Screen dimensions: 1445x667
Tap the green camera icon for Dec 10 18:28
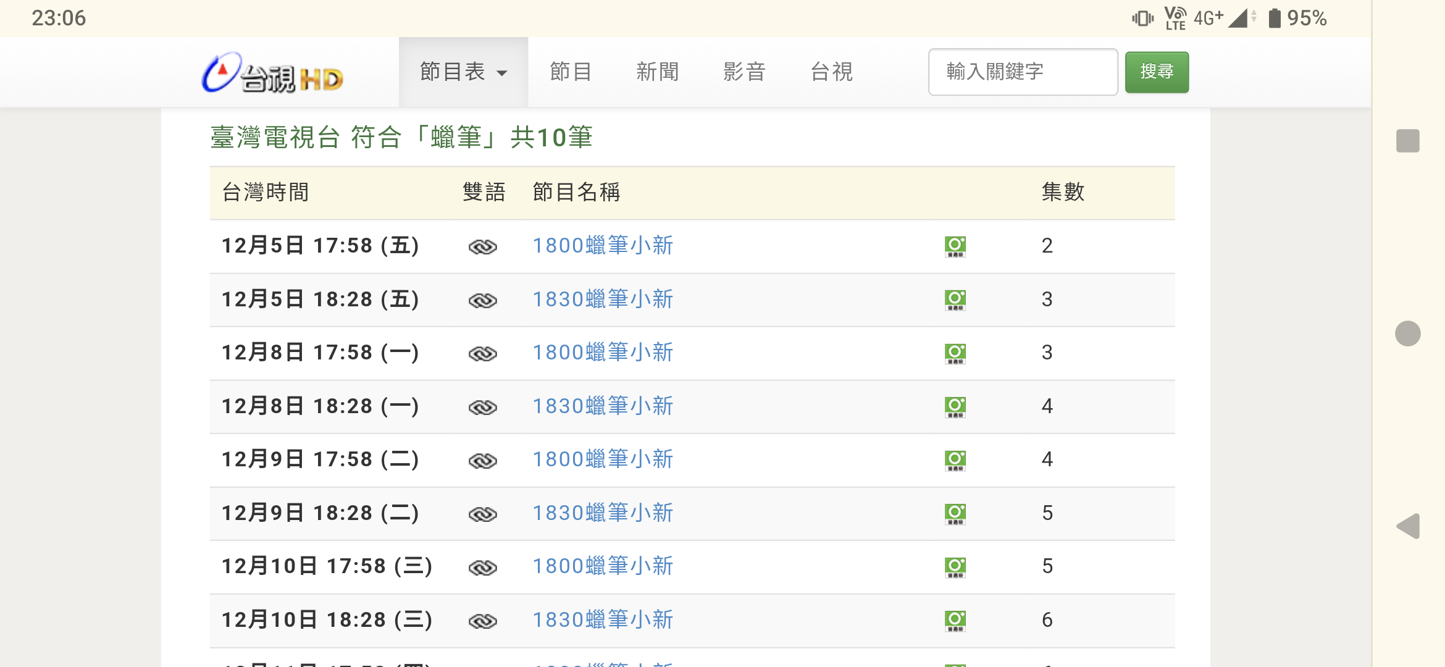pos(955,621)
